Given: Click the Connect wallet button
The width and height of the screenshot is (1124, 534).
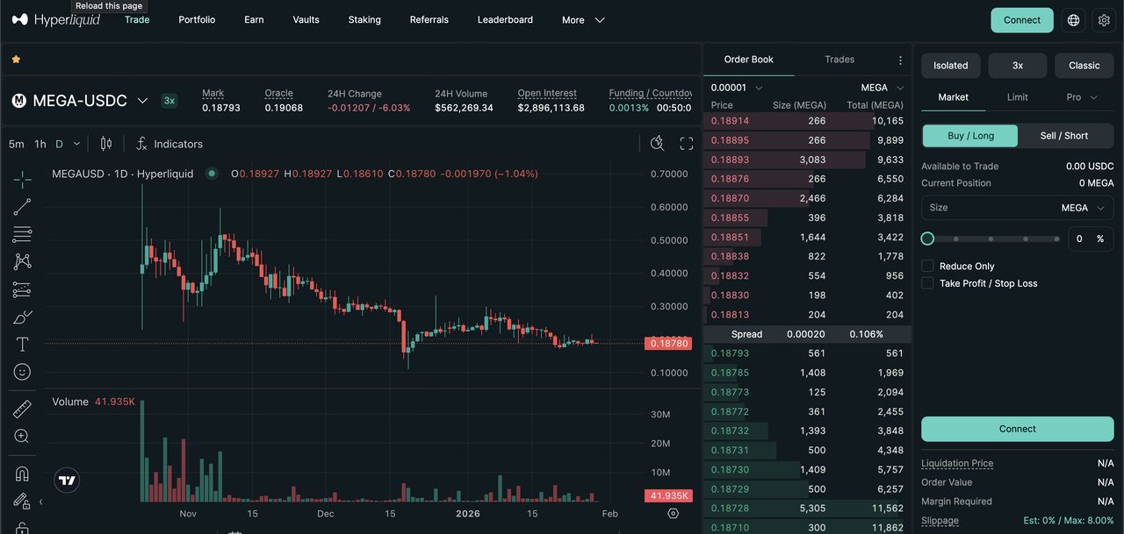Looking at the screenshot, I should tap(1021, 18).
